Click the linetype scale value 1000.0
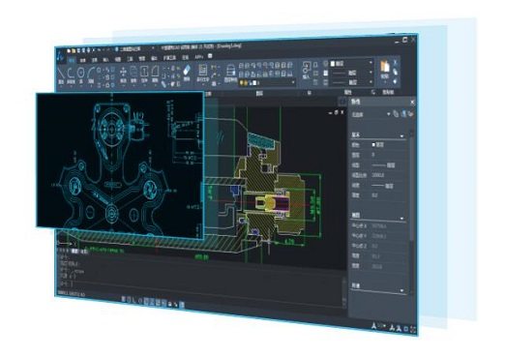Viewport: 505px width, 357px height. (x=377, y=175)
